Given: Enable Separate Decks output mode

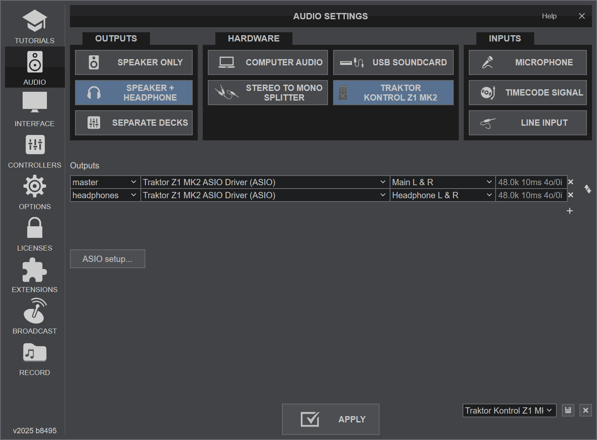Looking at the screenshot, I should point(134,123).
